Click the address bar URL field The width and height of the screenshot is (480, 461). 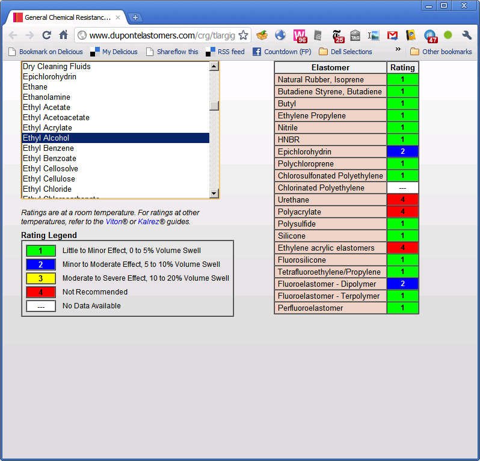(162, 35)
